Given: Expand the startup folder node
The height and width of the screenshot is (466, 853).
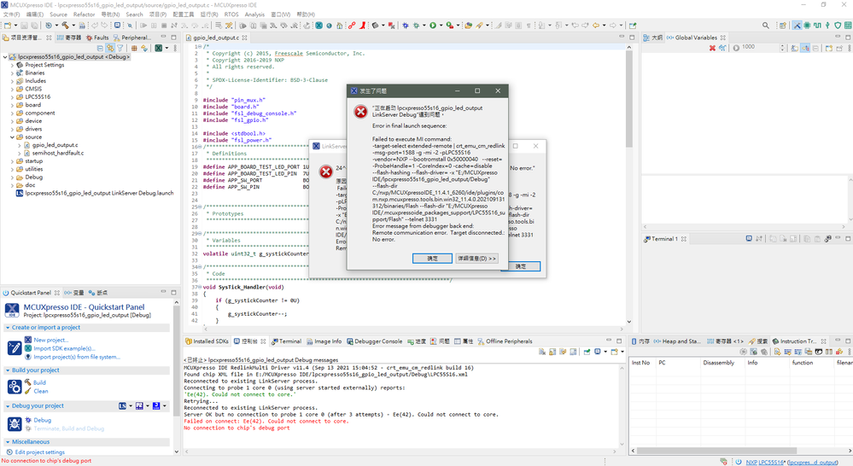Looking at the screenshot, I should [x=13, y=161].
